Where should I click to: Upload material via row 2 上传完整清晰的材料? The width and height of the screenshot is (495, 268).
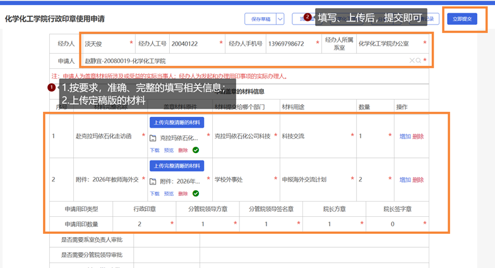[177, 166]
